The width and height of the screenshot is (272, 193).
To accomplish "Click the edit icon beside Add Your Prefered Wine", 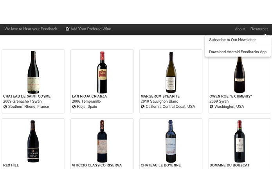I will pos(67,29).
